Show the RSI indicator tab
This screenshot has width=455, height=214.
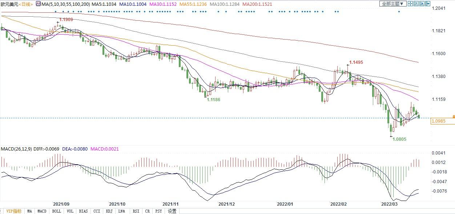[136, 211]
